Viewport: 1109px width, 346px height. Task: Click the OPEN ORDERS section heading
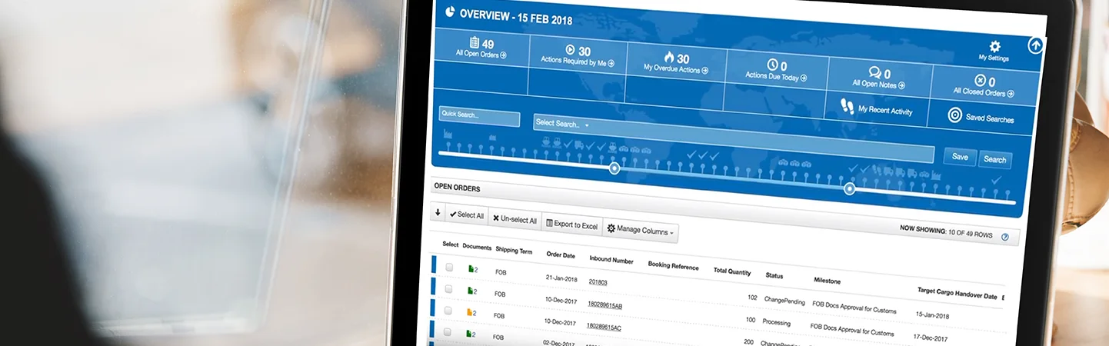click(457, 186)
